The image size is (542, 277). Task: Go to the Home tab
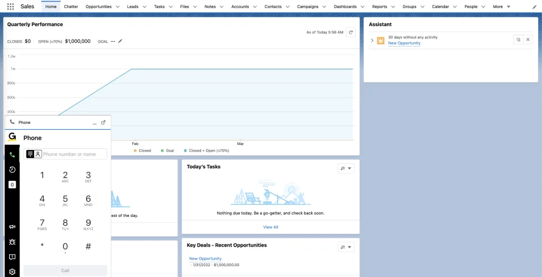[51, 6]
